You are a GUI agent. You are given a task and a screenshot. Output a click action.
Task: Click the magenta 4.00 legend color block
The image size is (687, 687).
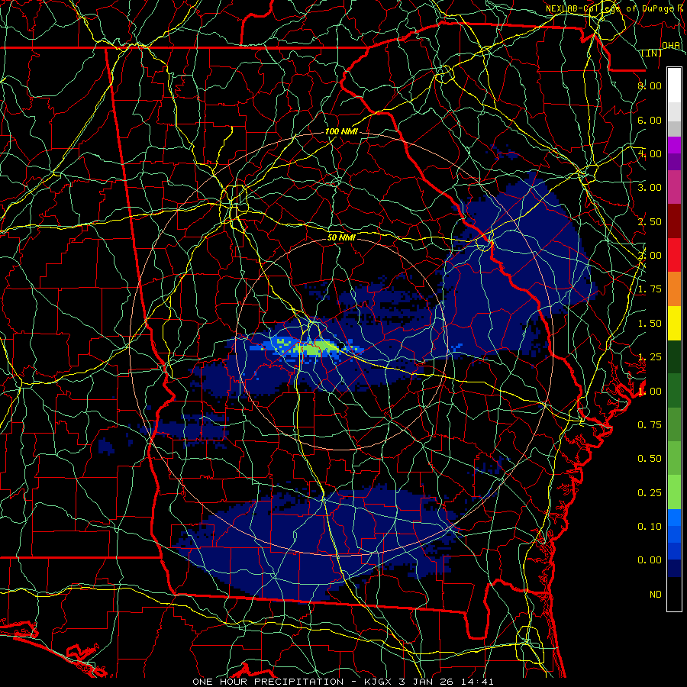click(x=674, y=145)
